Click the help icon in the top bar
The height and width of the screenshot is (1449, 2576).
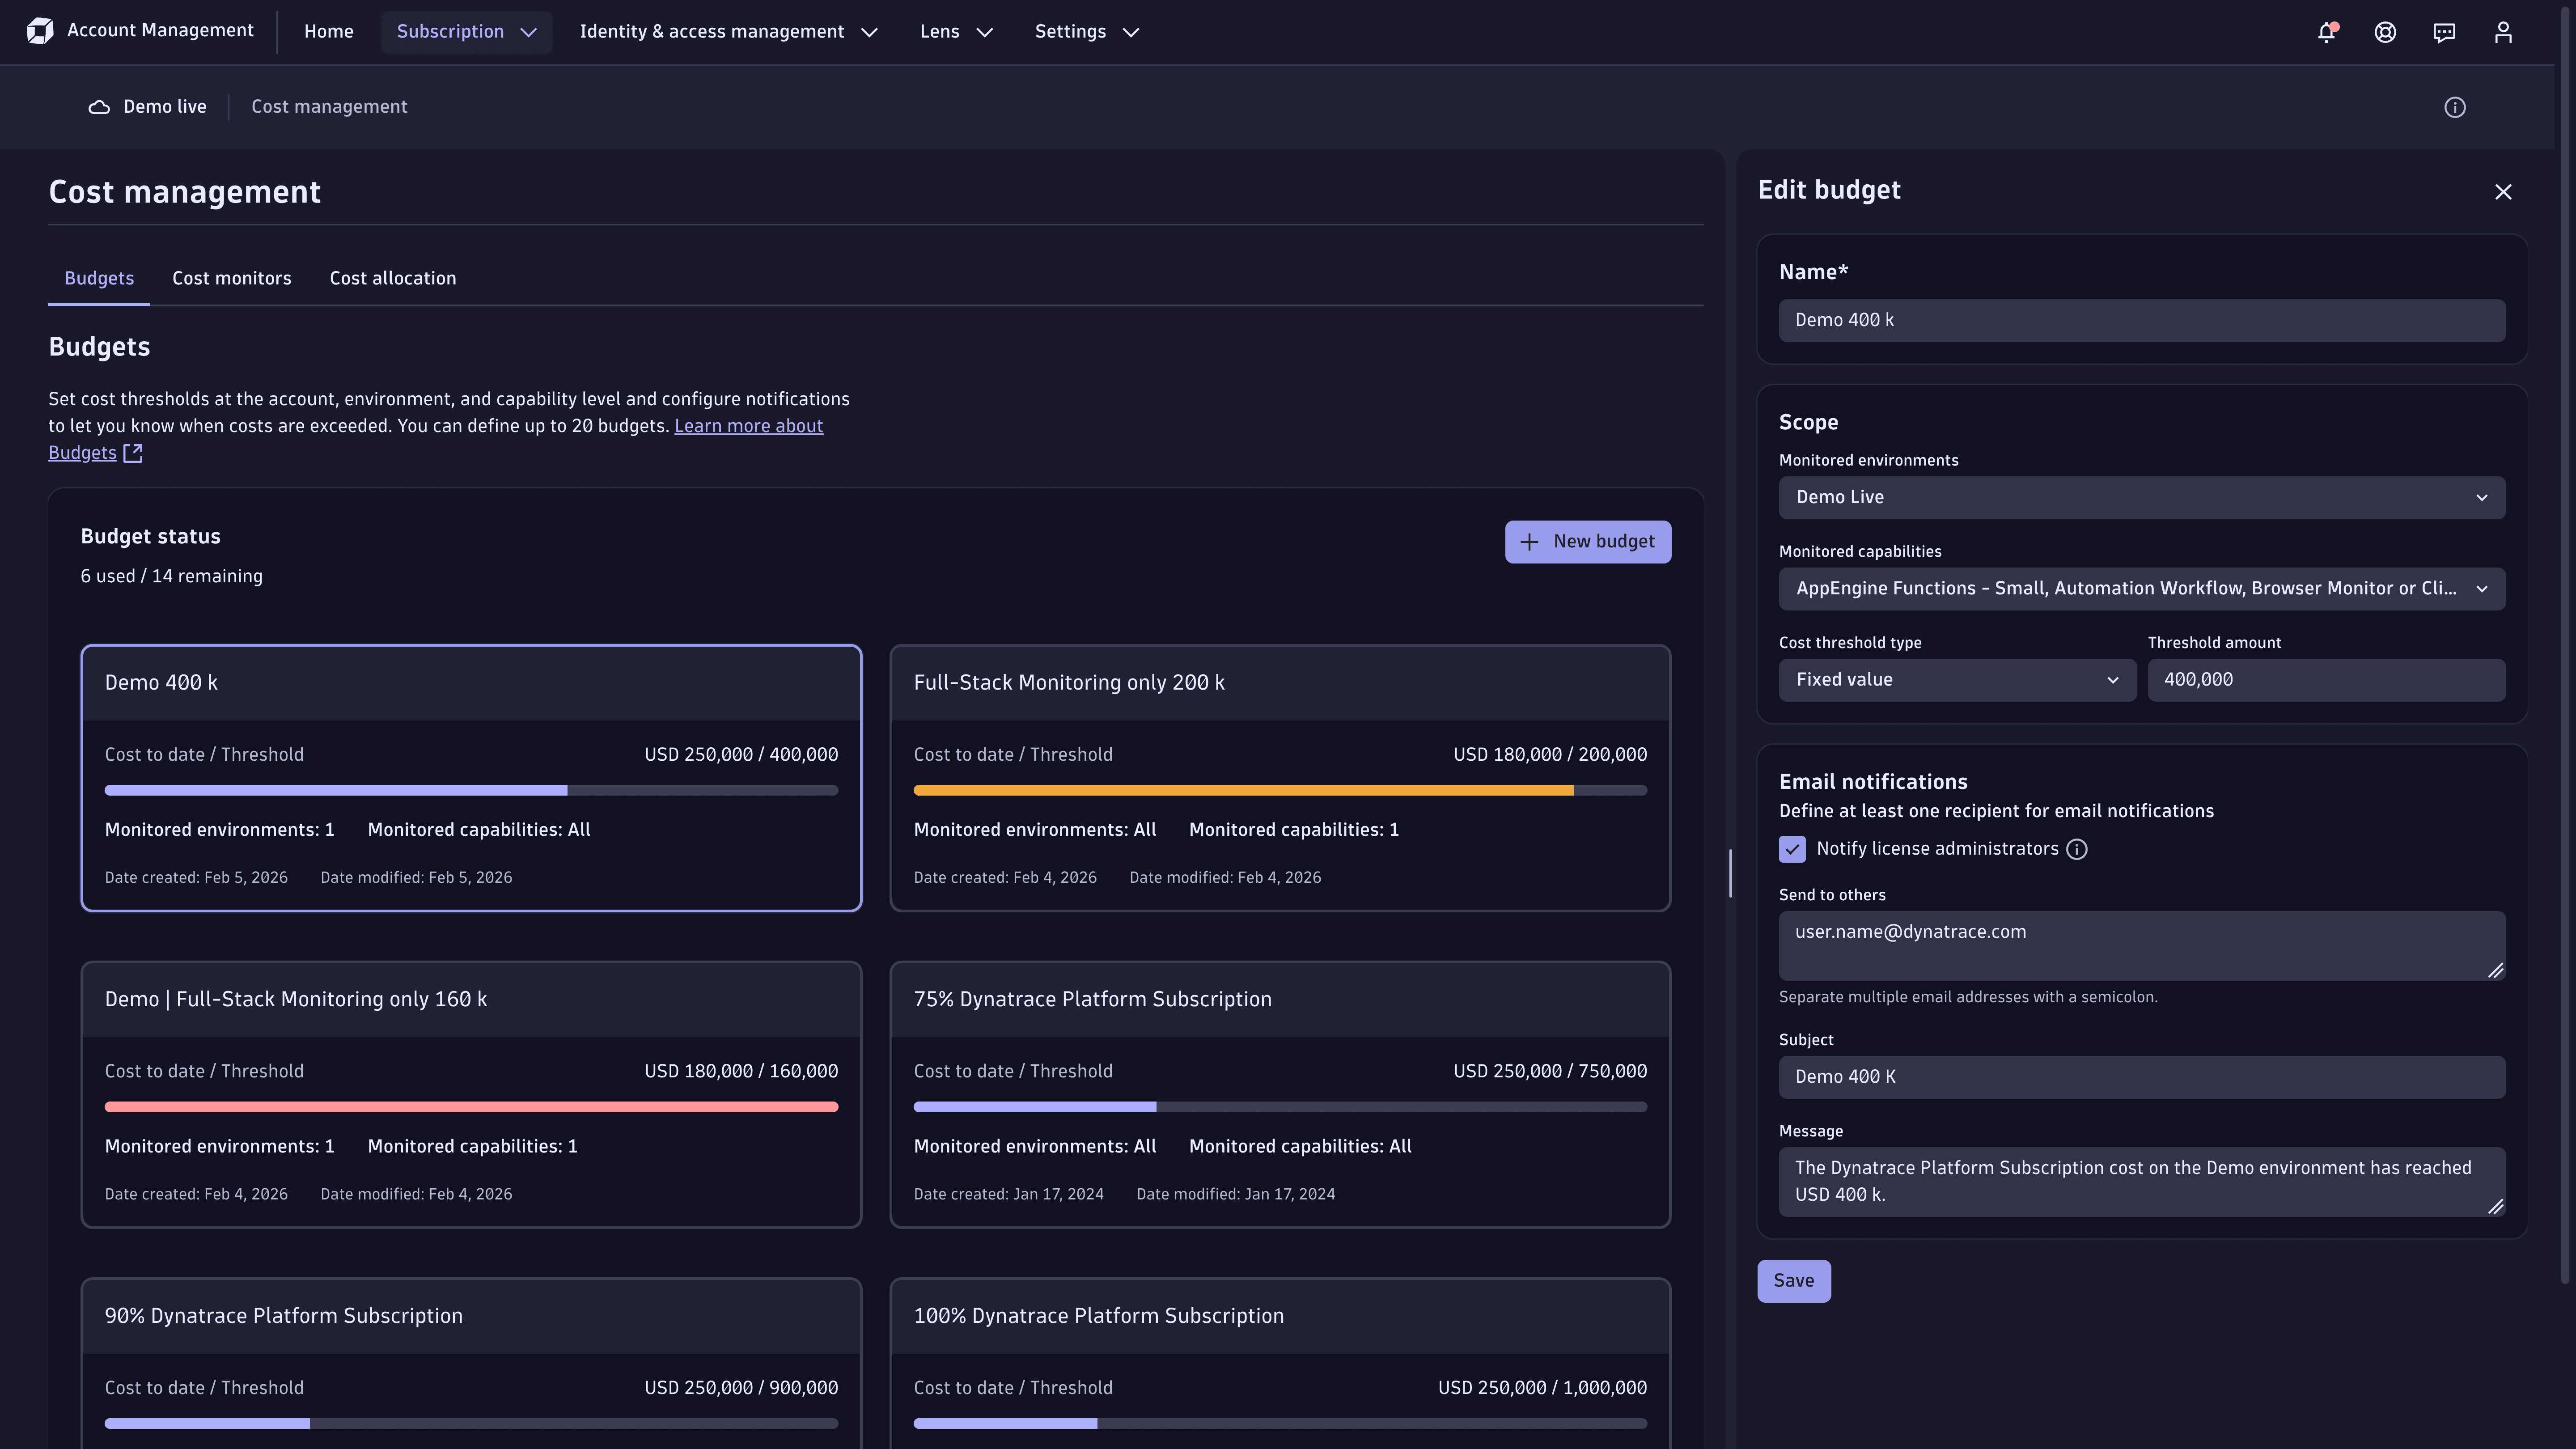[2385, 32]
